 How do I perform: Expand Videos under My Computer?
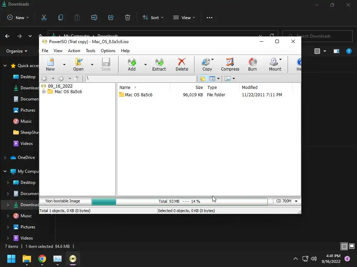click(8, 238)
